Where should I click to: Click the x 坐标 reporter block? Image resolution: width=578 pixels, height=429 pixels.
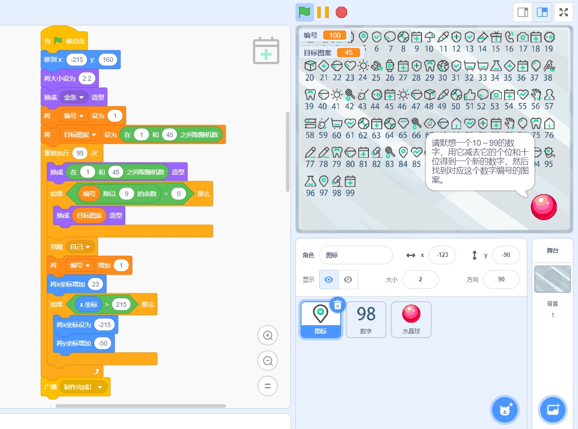click(x=89, y=304)
